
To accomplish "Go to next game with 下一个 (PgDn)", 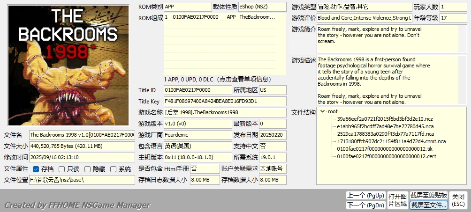I will tap(365, 205).
